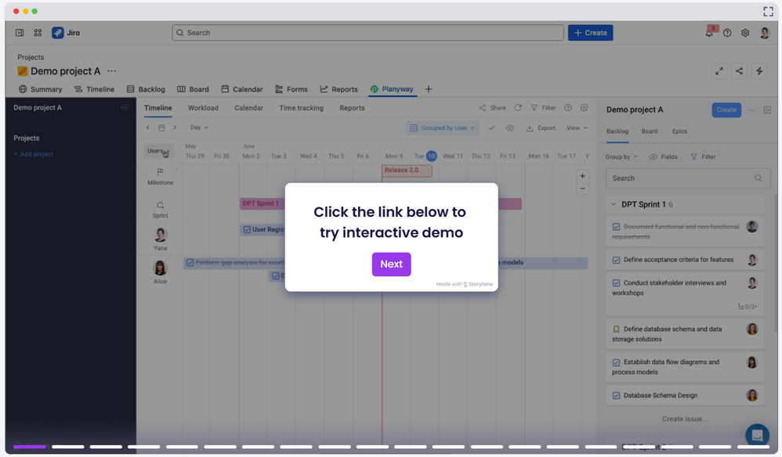Switch to the Backlog project tab

(x=146, y=89)
